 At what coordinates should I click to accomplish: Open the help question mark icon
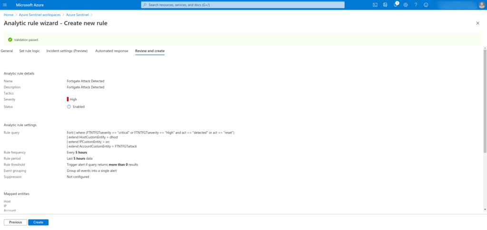click(416, 5)
